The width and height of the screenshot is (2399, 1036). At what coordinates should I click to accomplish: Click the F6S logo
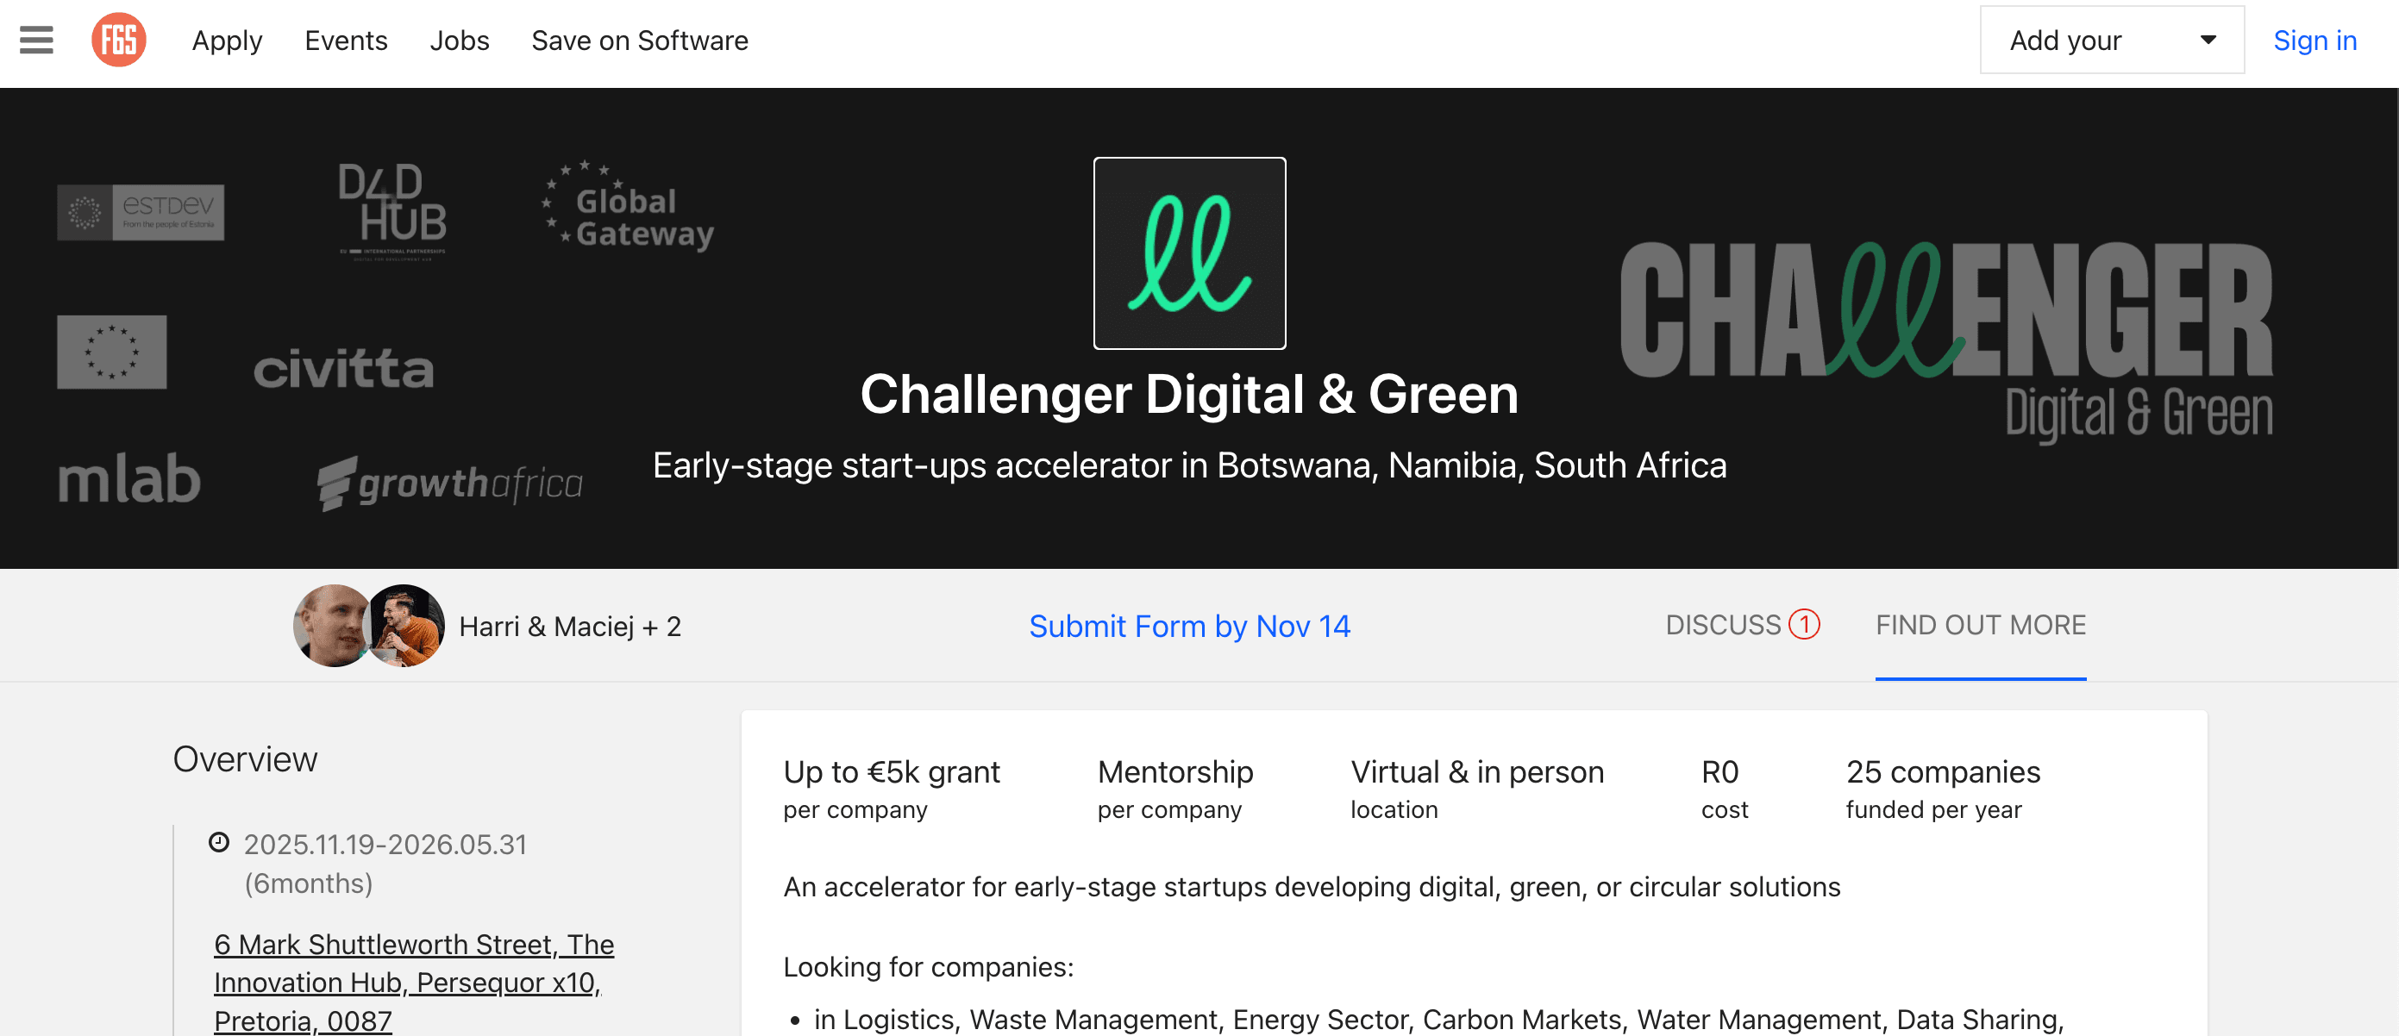pyautogui.click(x=119, y=40)
